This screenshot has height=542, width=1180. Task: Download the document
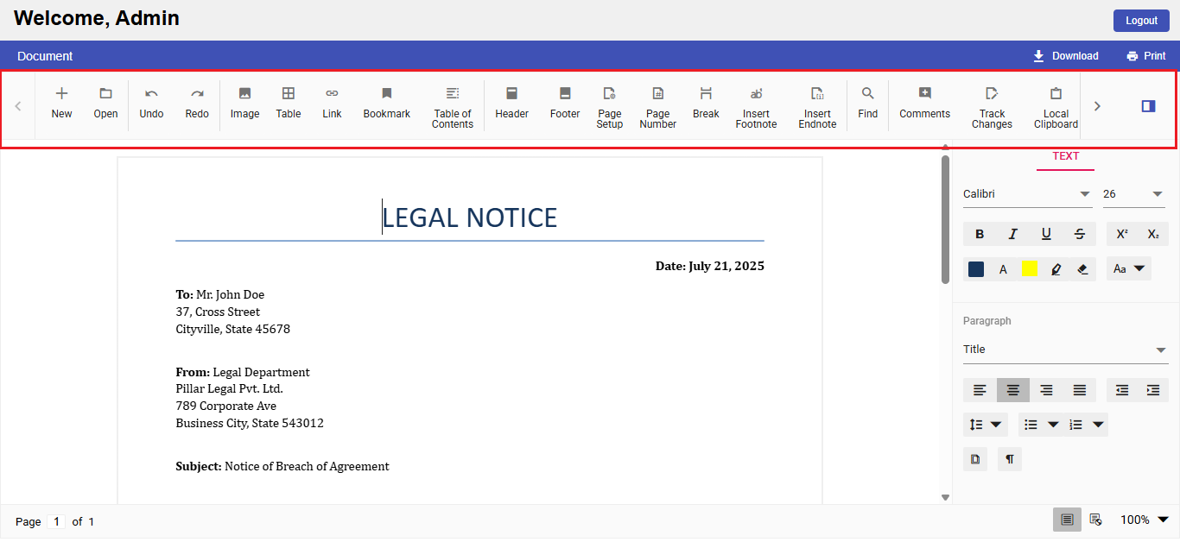pos(1066,55)
